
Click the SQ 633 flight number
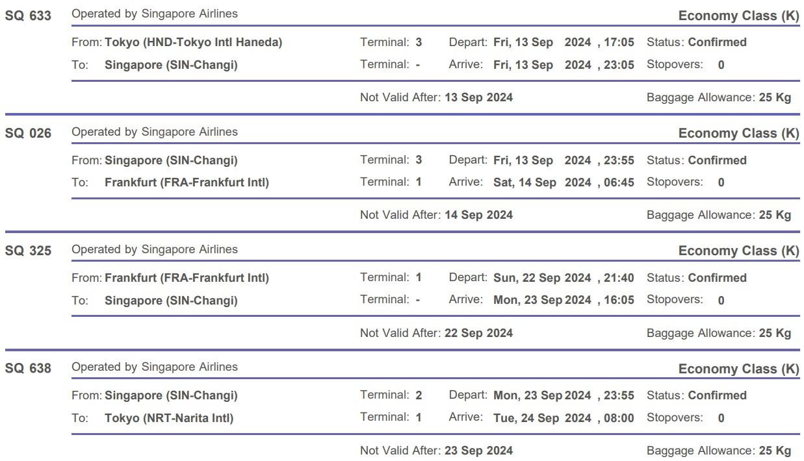28,16
